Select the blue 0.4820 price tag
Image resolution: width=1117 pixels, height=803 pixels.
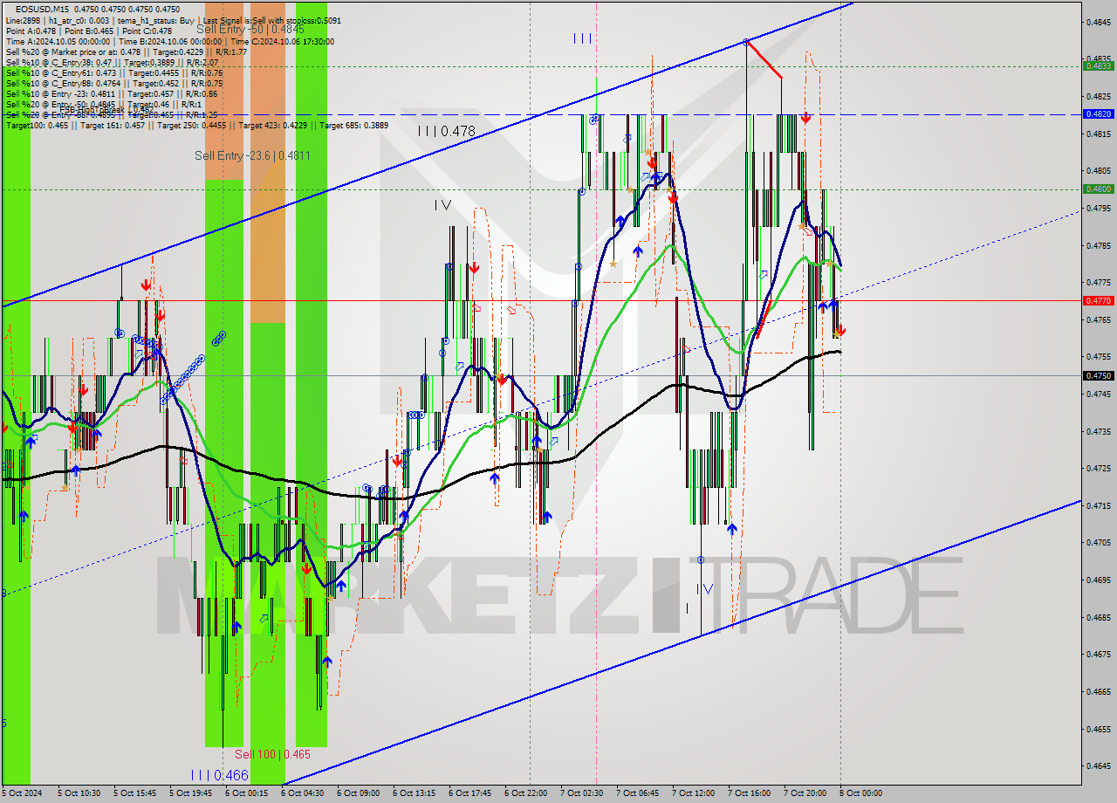(x=1098, y=113)
